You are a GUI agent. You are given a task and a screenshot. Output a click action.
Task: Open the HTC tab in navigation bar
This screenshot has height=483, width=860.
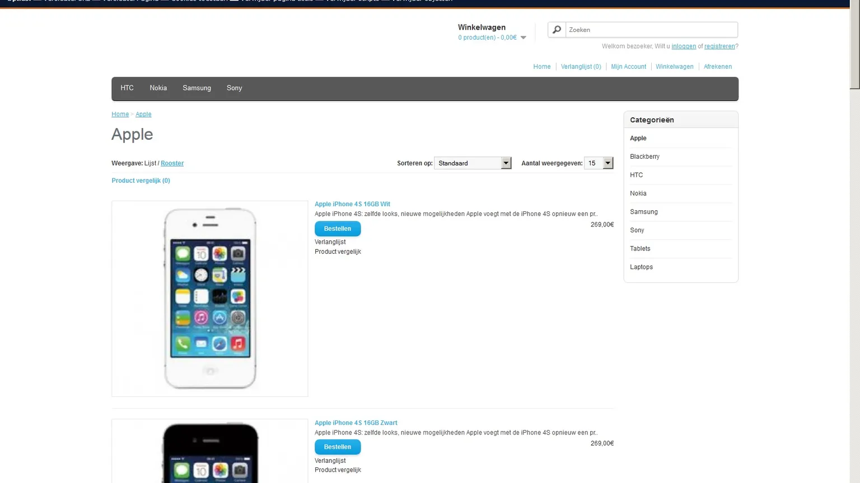tap(127, 88)
